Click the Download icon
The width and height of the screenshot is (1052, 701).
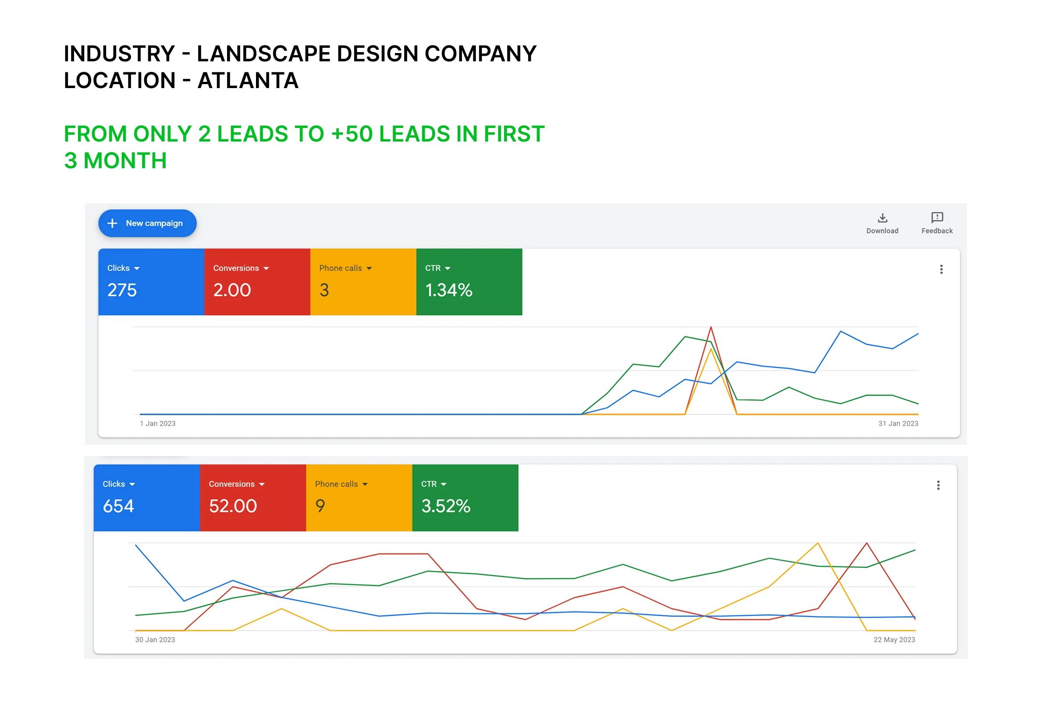pyautogui.click(x=882, y=218)
